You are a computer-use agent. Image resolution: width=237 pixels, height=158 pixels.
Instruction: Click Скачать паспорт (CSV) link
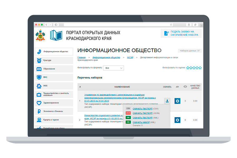142,109
